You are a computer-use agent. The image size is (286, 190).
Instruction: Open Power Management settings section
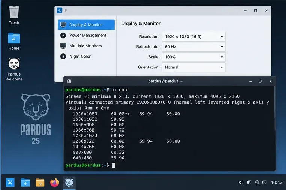(x=86, y=35)
